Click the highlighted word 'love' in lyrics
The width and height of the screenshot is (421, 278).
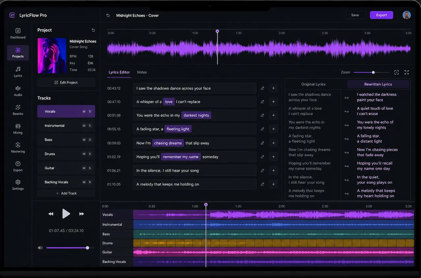169,102
